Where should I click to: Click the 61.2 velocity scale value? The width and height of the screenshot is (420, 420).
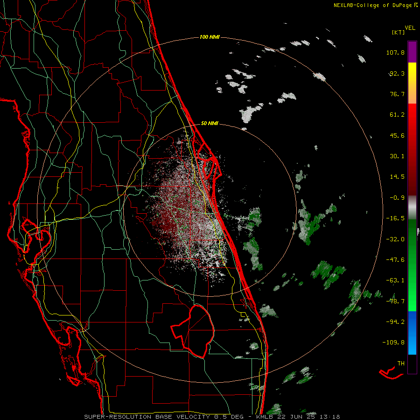coord(397,115)
